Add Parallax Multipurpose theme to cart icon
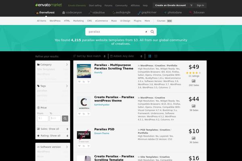 (x=88, y=82)
